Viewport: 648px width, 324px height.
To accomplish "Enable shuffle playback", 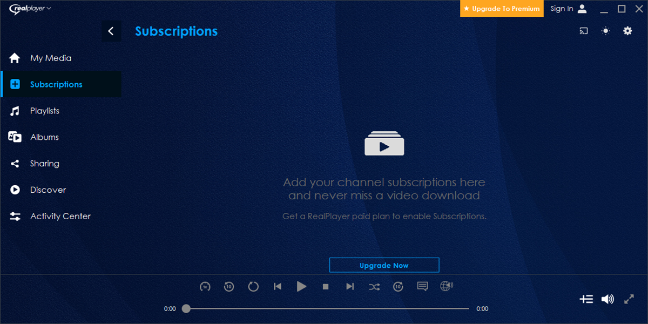I will coord(374,287).
